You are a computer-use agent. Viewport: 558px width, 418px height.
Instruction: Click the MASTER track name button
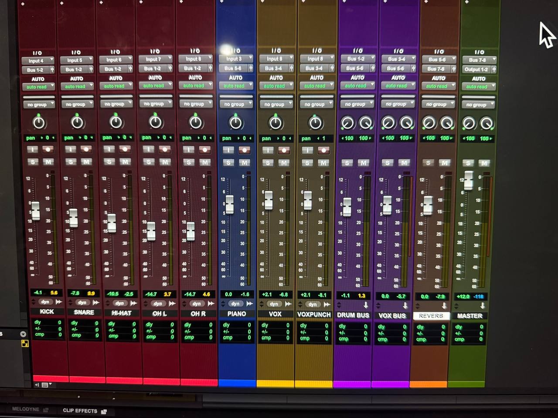[x=470, y=316]
